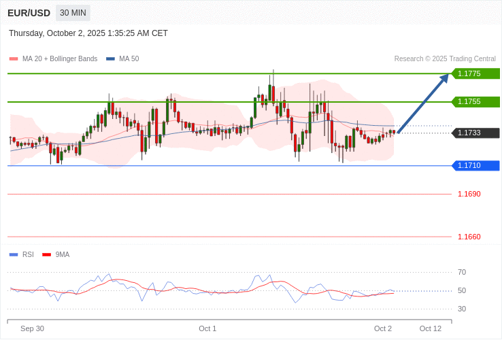
Task: Toggle the MA 50 legend label
Action: (129, 59)
